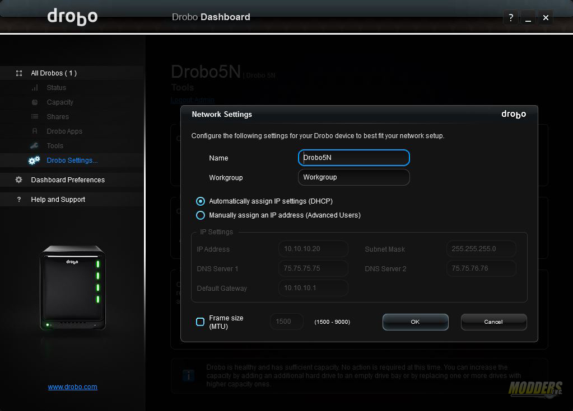
Task: Click the Shares list icon
Action: click(35, 117)
